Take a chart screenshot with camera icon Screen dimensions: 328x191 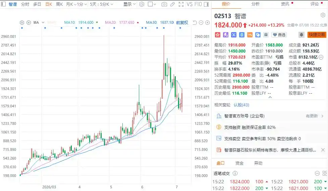(x=164, y=4)
